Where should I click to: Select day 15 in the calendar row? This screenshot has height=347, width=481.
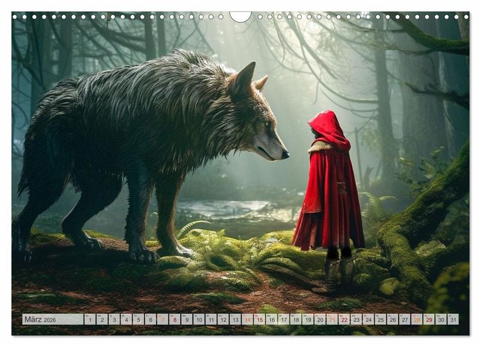point(259,319)
